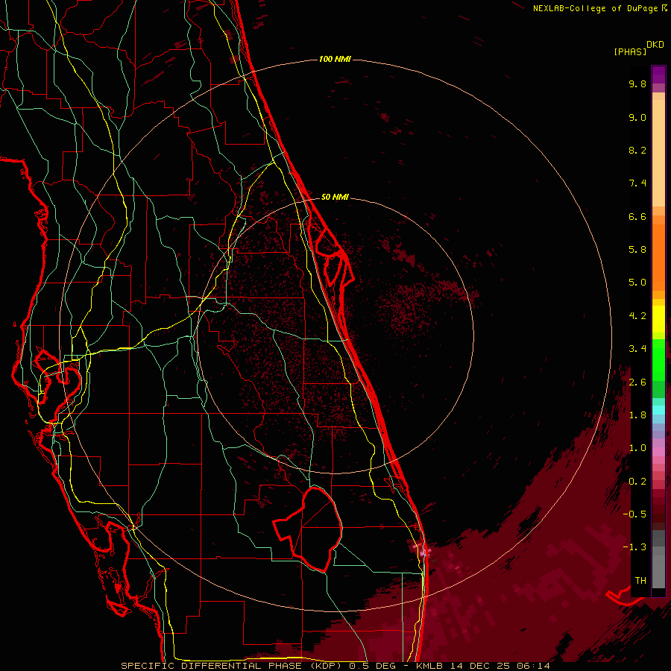Pick the purple segment atop the color bar
671x671 pixels.
pyautogui.click(x=658, y=75)
